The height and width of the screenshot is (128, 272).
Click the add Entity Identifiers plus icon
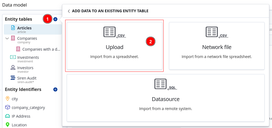(x=55, y=89)
